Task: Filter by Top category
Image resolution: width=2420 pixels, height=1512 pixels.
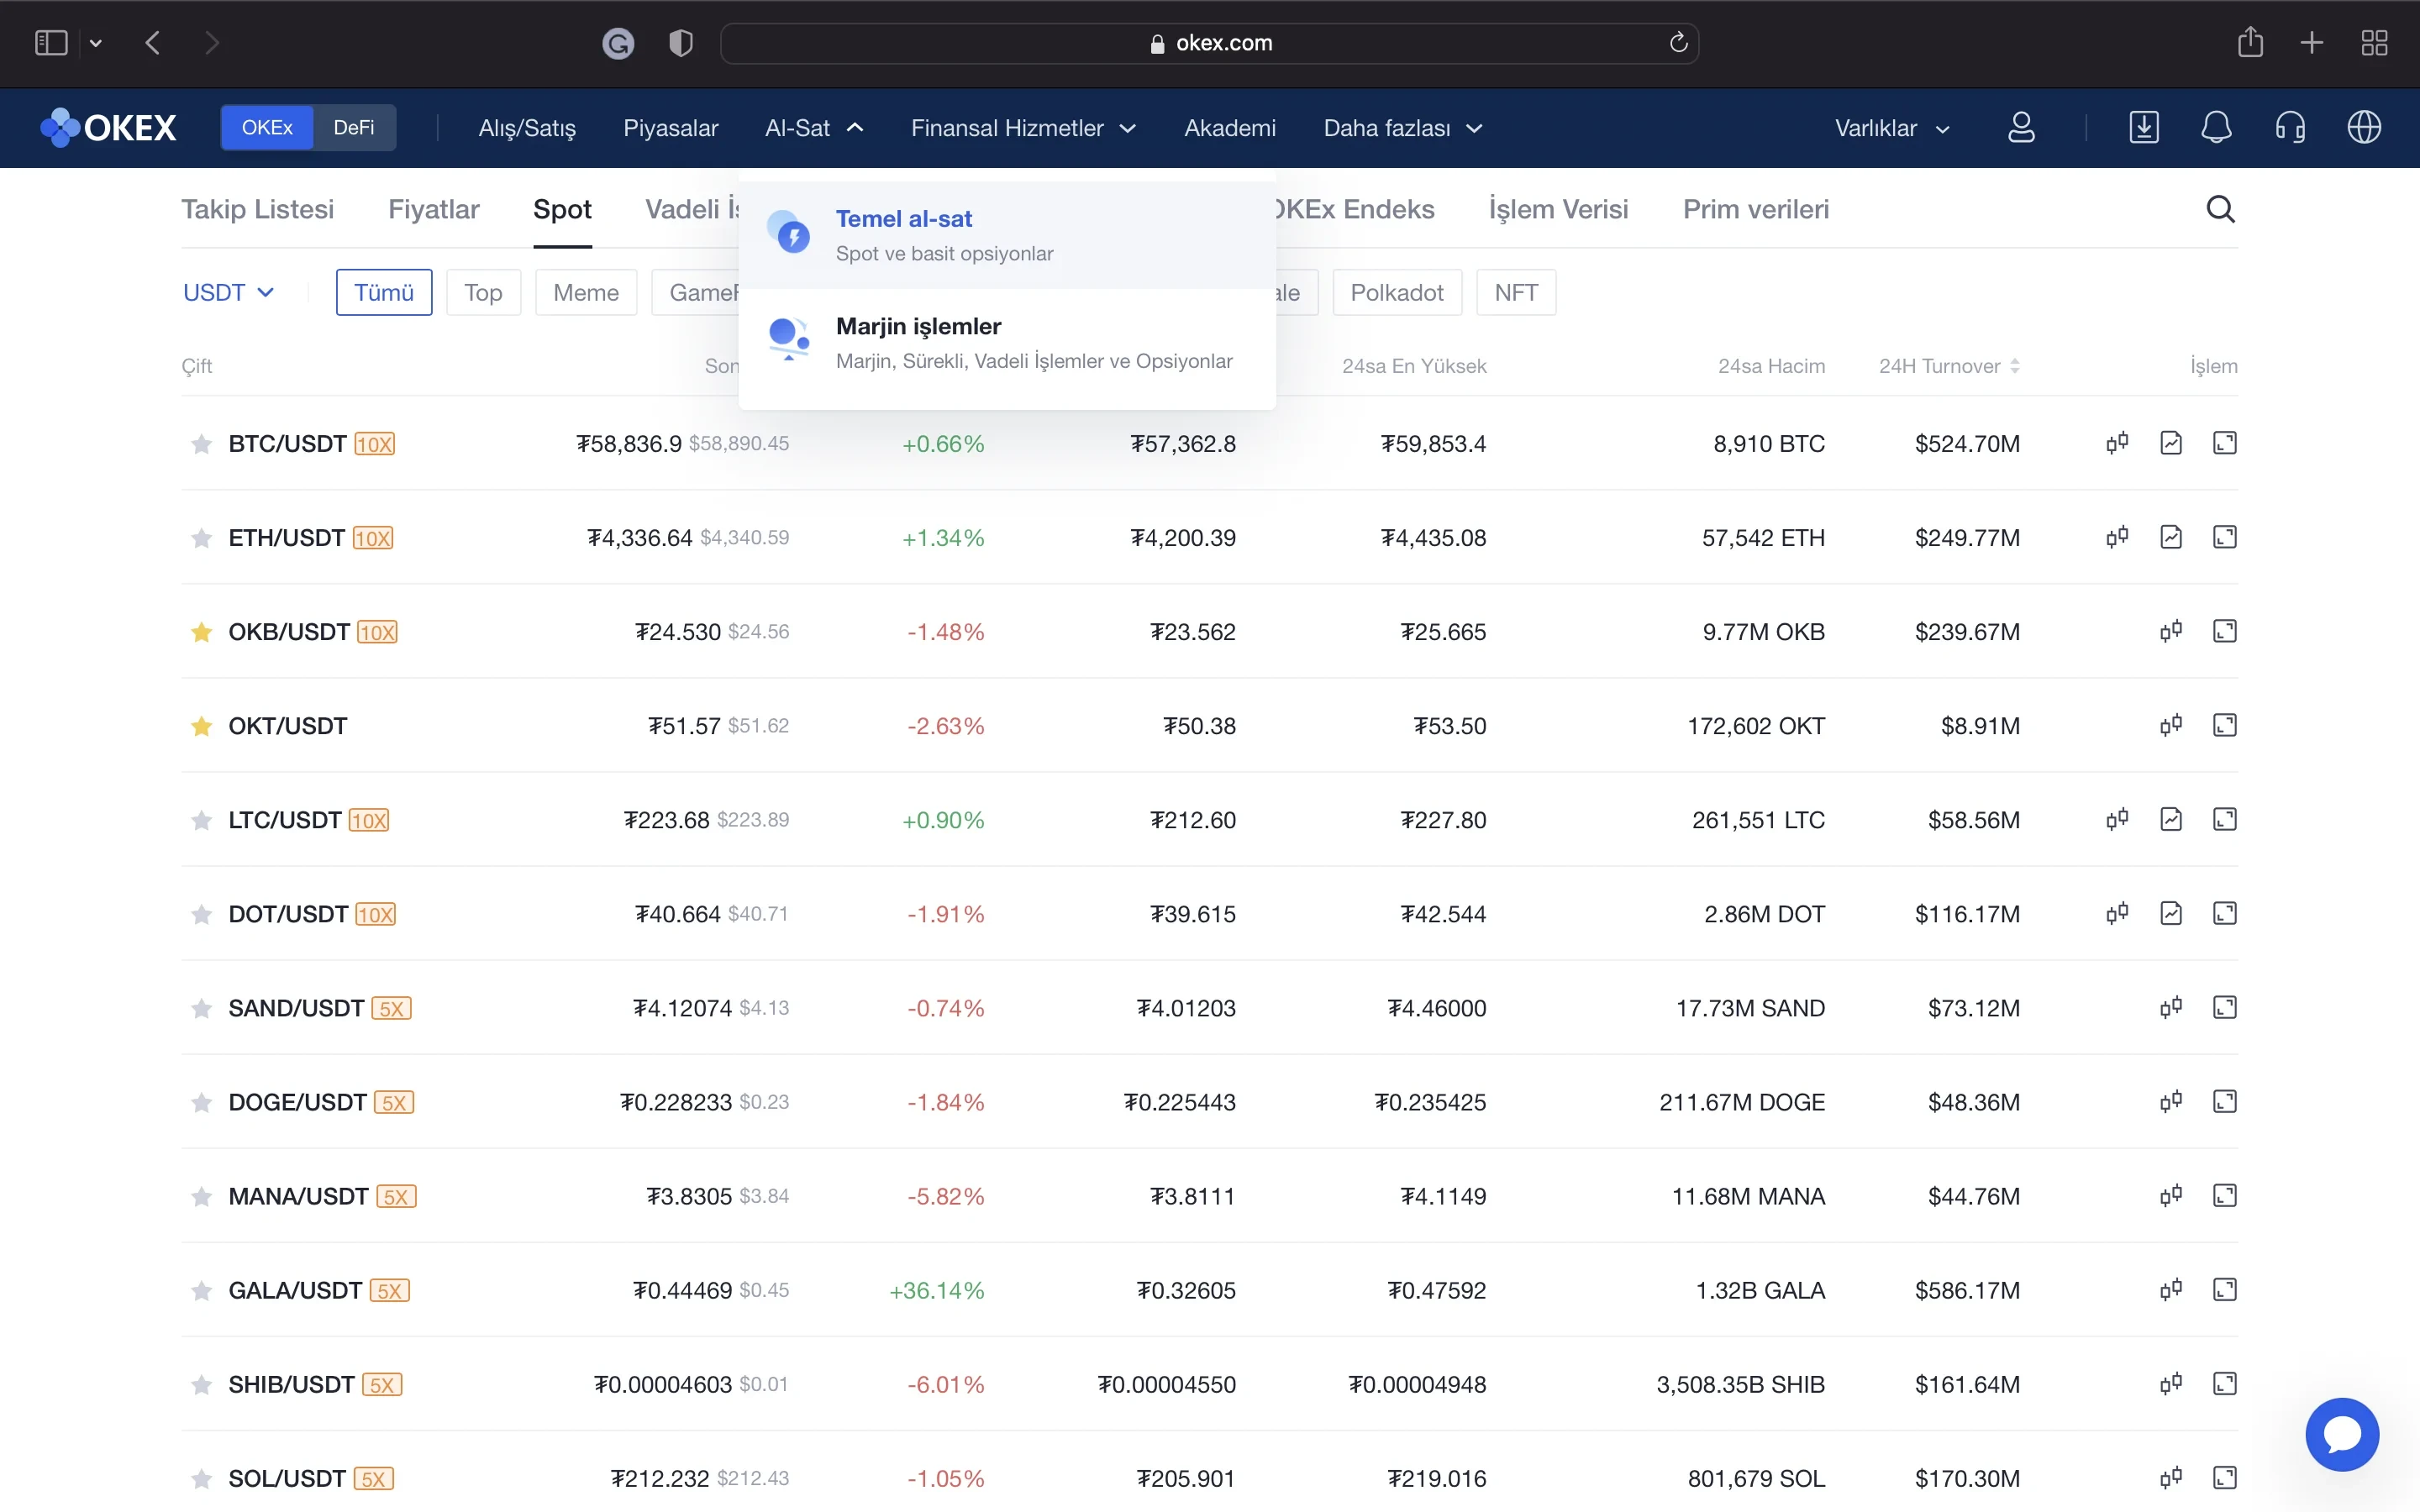Action: [483, 292]
